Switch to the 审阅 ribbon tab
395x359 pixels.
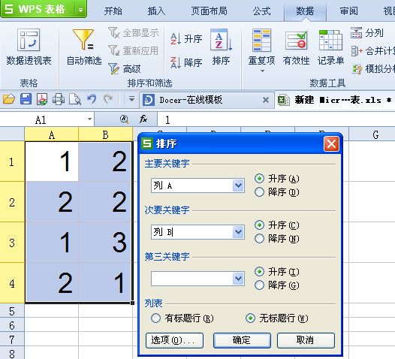tap(348, 11)
